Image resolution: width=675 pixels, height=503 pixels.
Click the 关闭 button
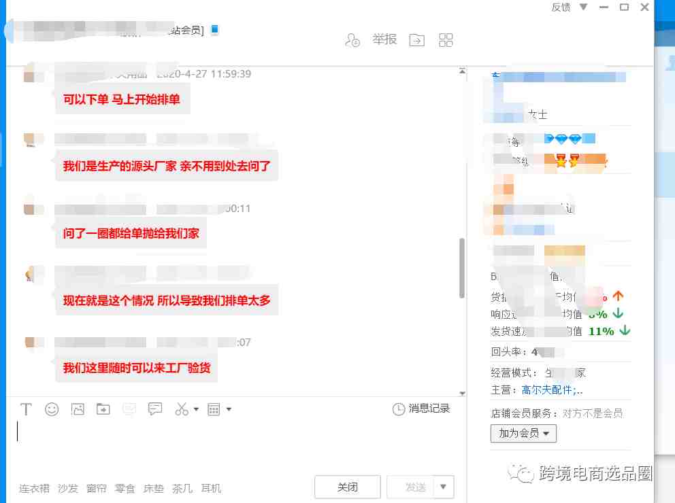point(348,487)
